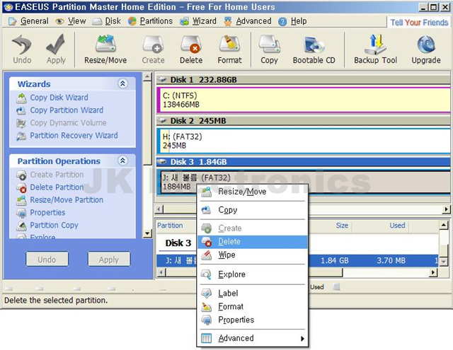
Task: Open the View menu
Action: pos(71,21)
